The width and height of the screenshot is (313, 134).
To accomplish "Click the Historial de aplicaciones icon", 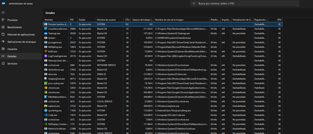I will (3, 34).
